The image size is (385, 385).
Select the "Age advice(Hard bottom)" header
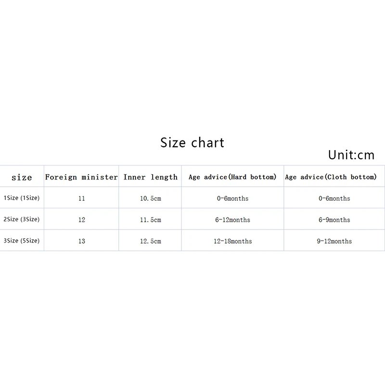(x=232, y=177)
